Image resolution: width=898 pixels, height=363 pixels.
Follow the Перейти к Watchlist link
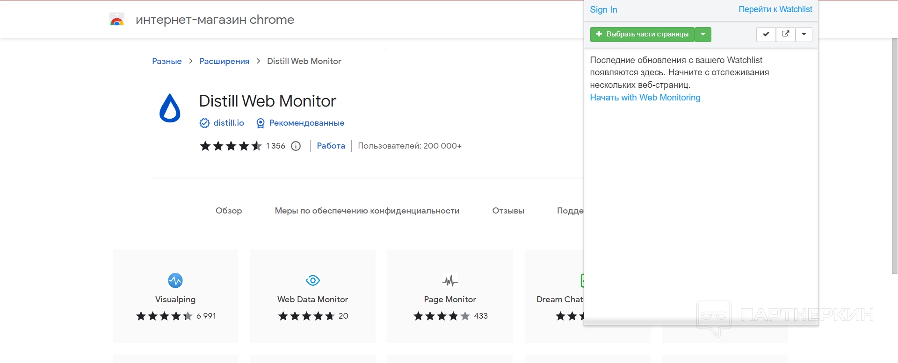tap(775, 9)
